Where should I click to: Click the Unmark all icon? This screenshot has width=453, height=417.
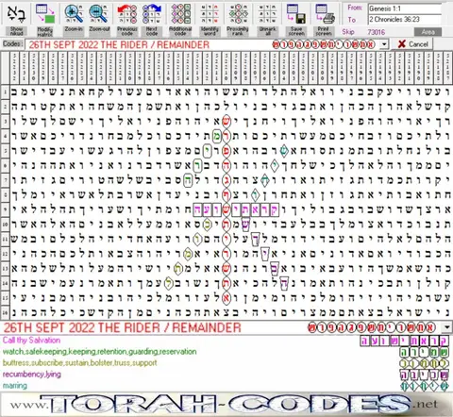tap(267, 14)
